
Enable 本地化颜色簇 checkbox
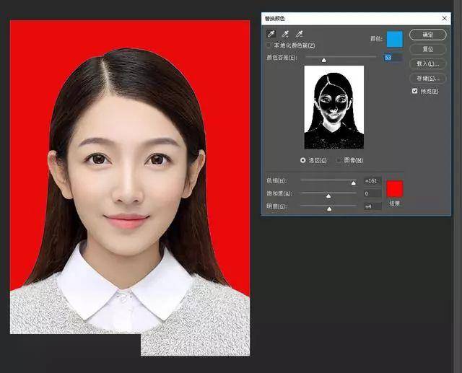[x=268, y=45]
